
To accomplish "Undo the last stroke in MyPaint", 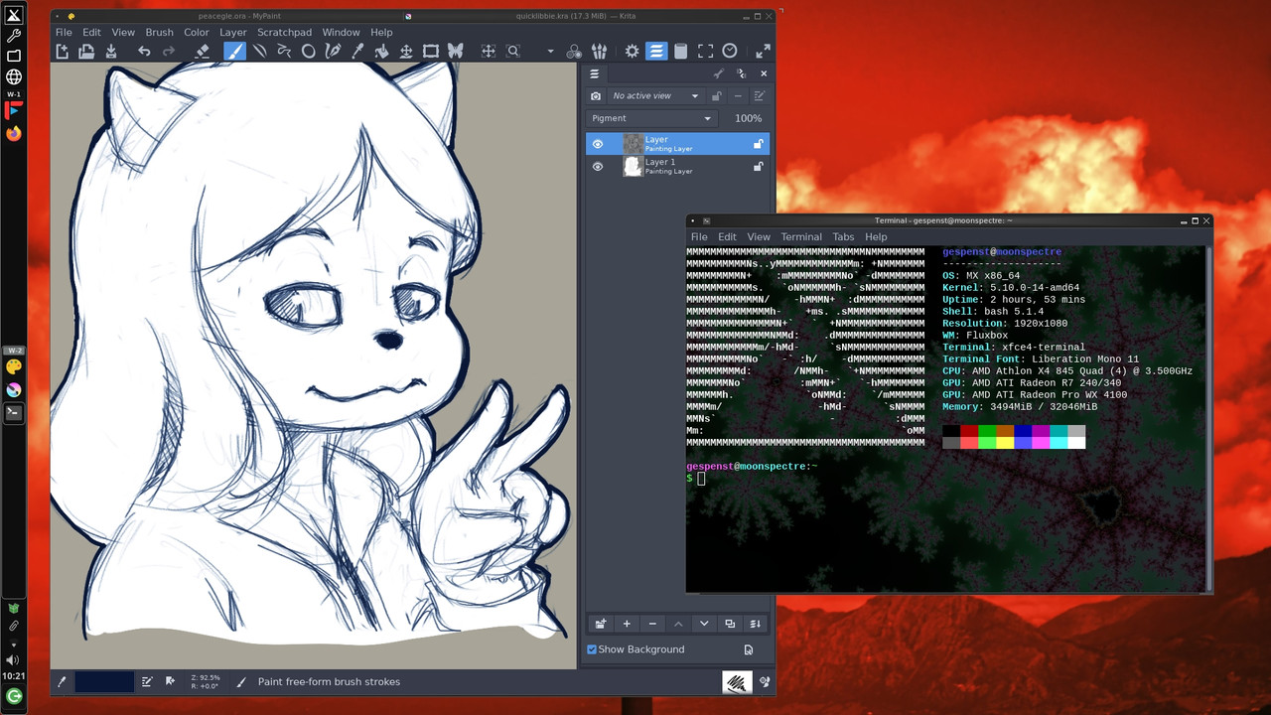I will point(144,52).
